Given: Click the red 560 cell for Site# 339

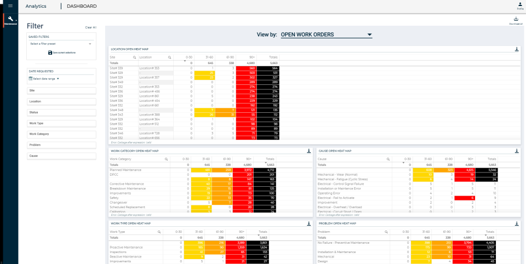Looking at the screenshot, I should click(x=247, y=68).
